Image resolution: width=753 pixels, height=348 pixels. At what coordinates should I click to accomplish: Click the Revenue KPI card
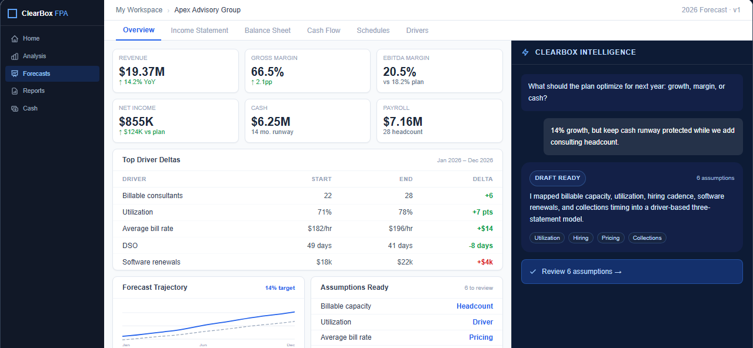175,71
